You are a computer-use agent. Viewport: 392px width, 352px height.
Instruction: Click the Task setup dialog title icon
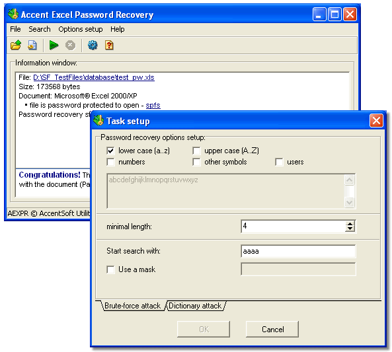click(98, 120)
